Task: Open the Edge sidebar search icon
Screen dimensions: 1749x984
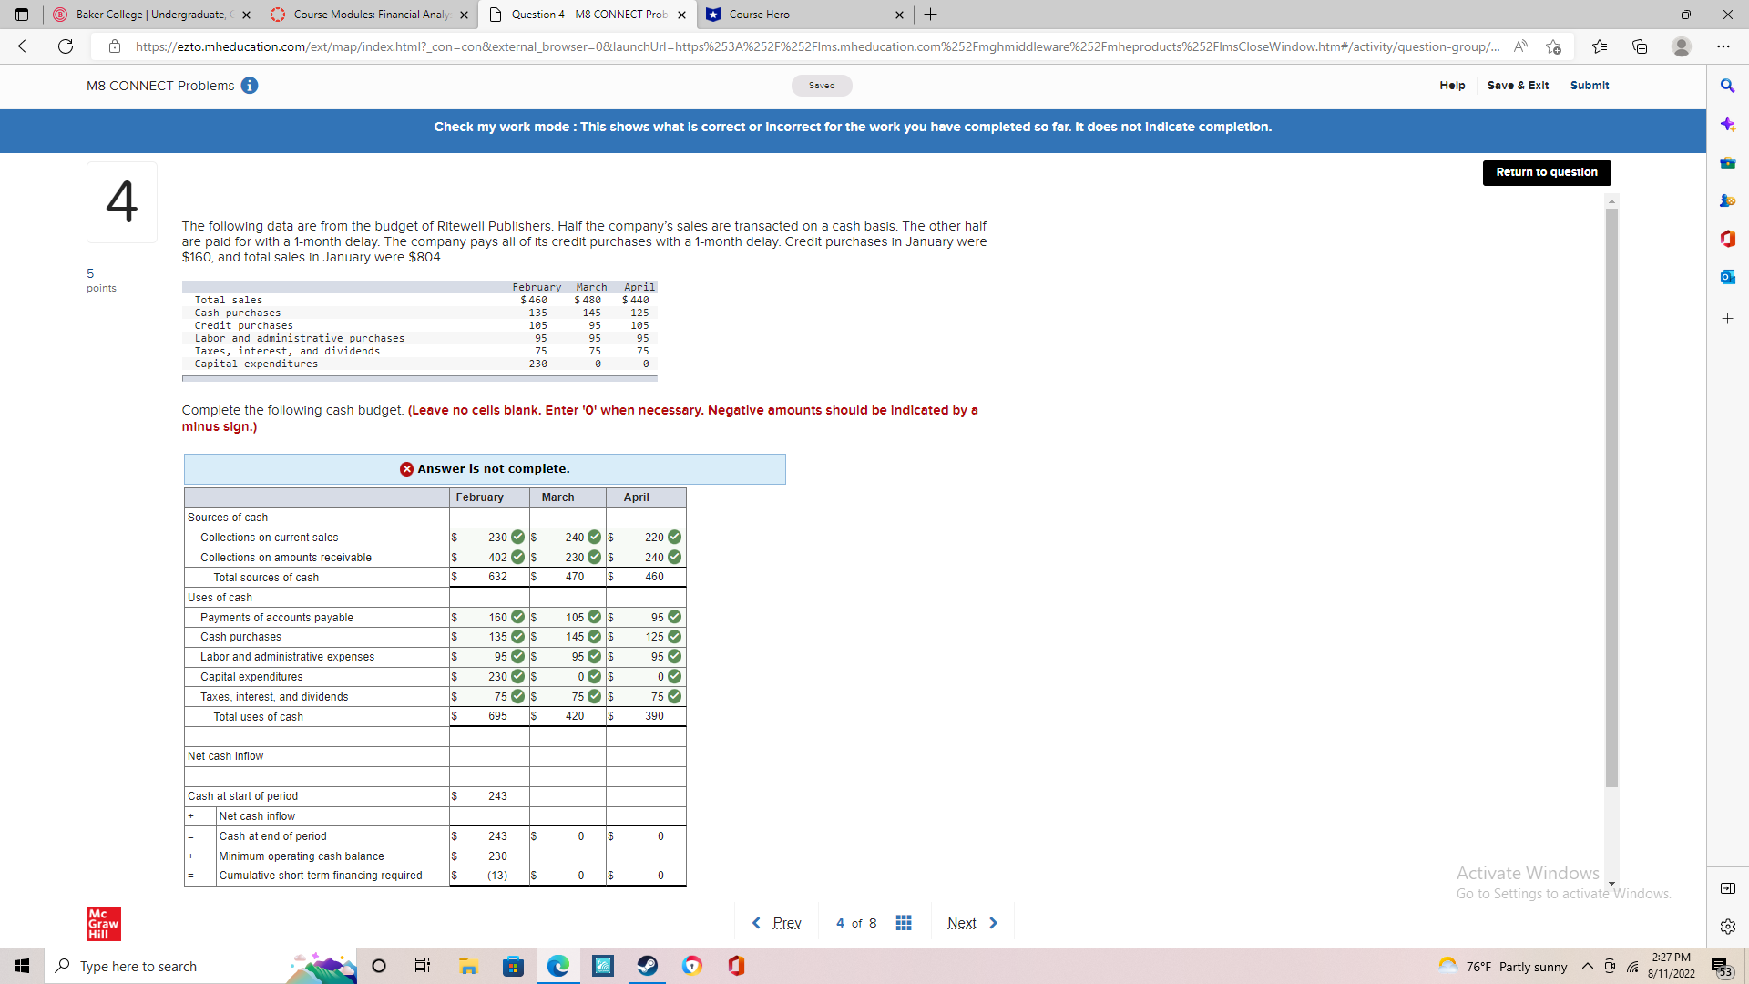Action: coord(1727,86)
